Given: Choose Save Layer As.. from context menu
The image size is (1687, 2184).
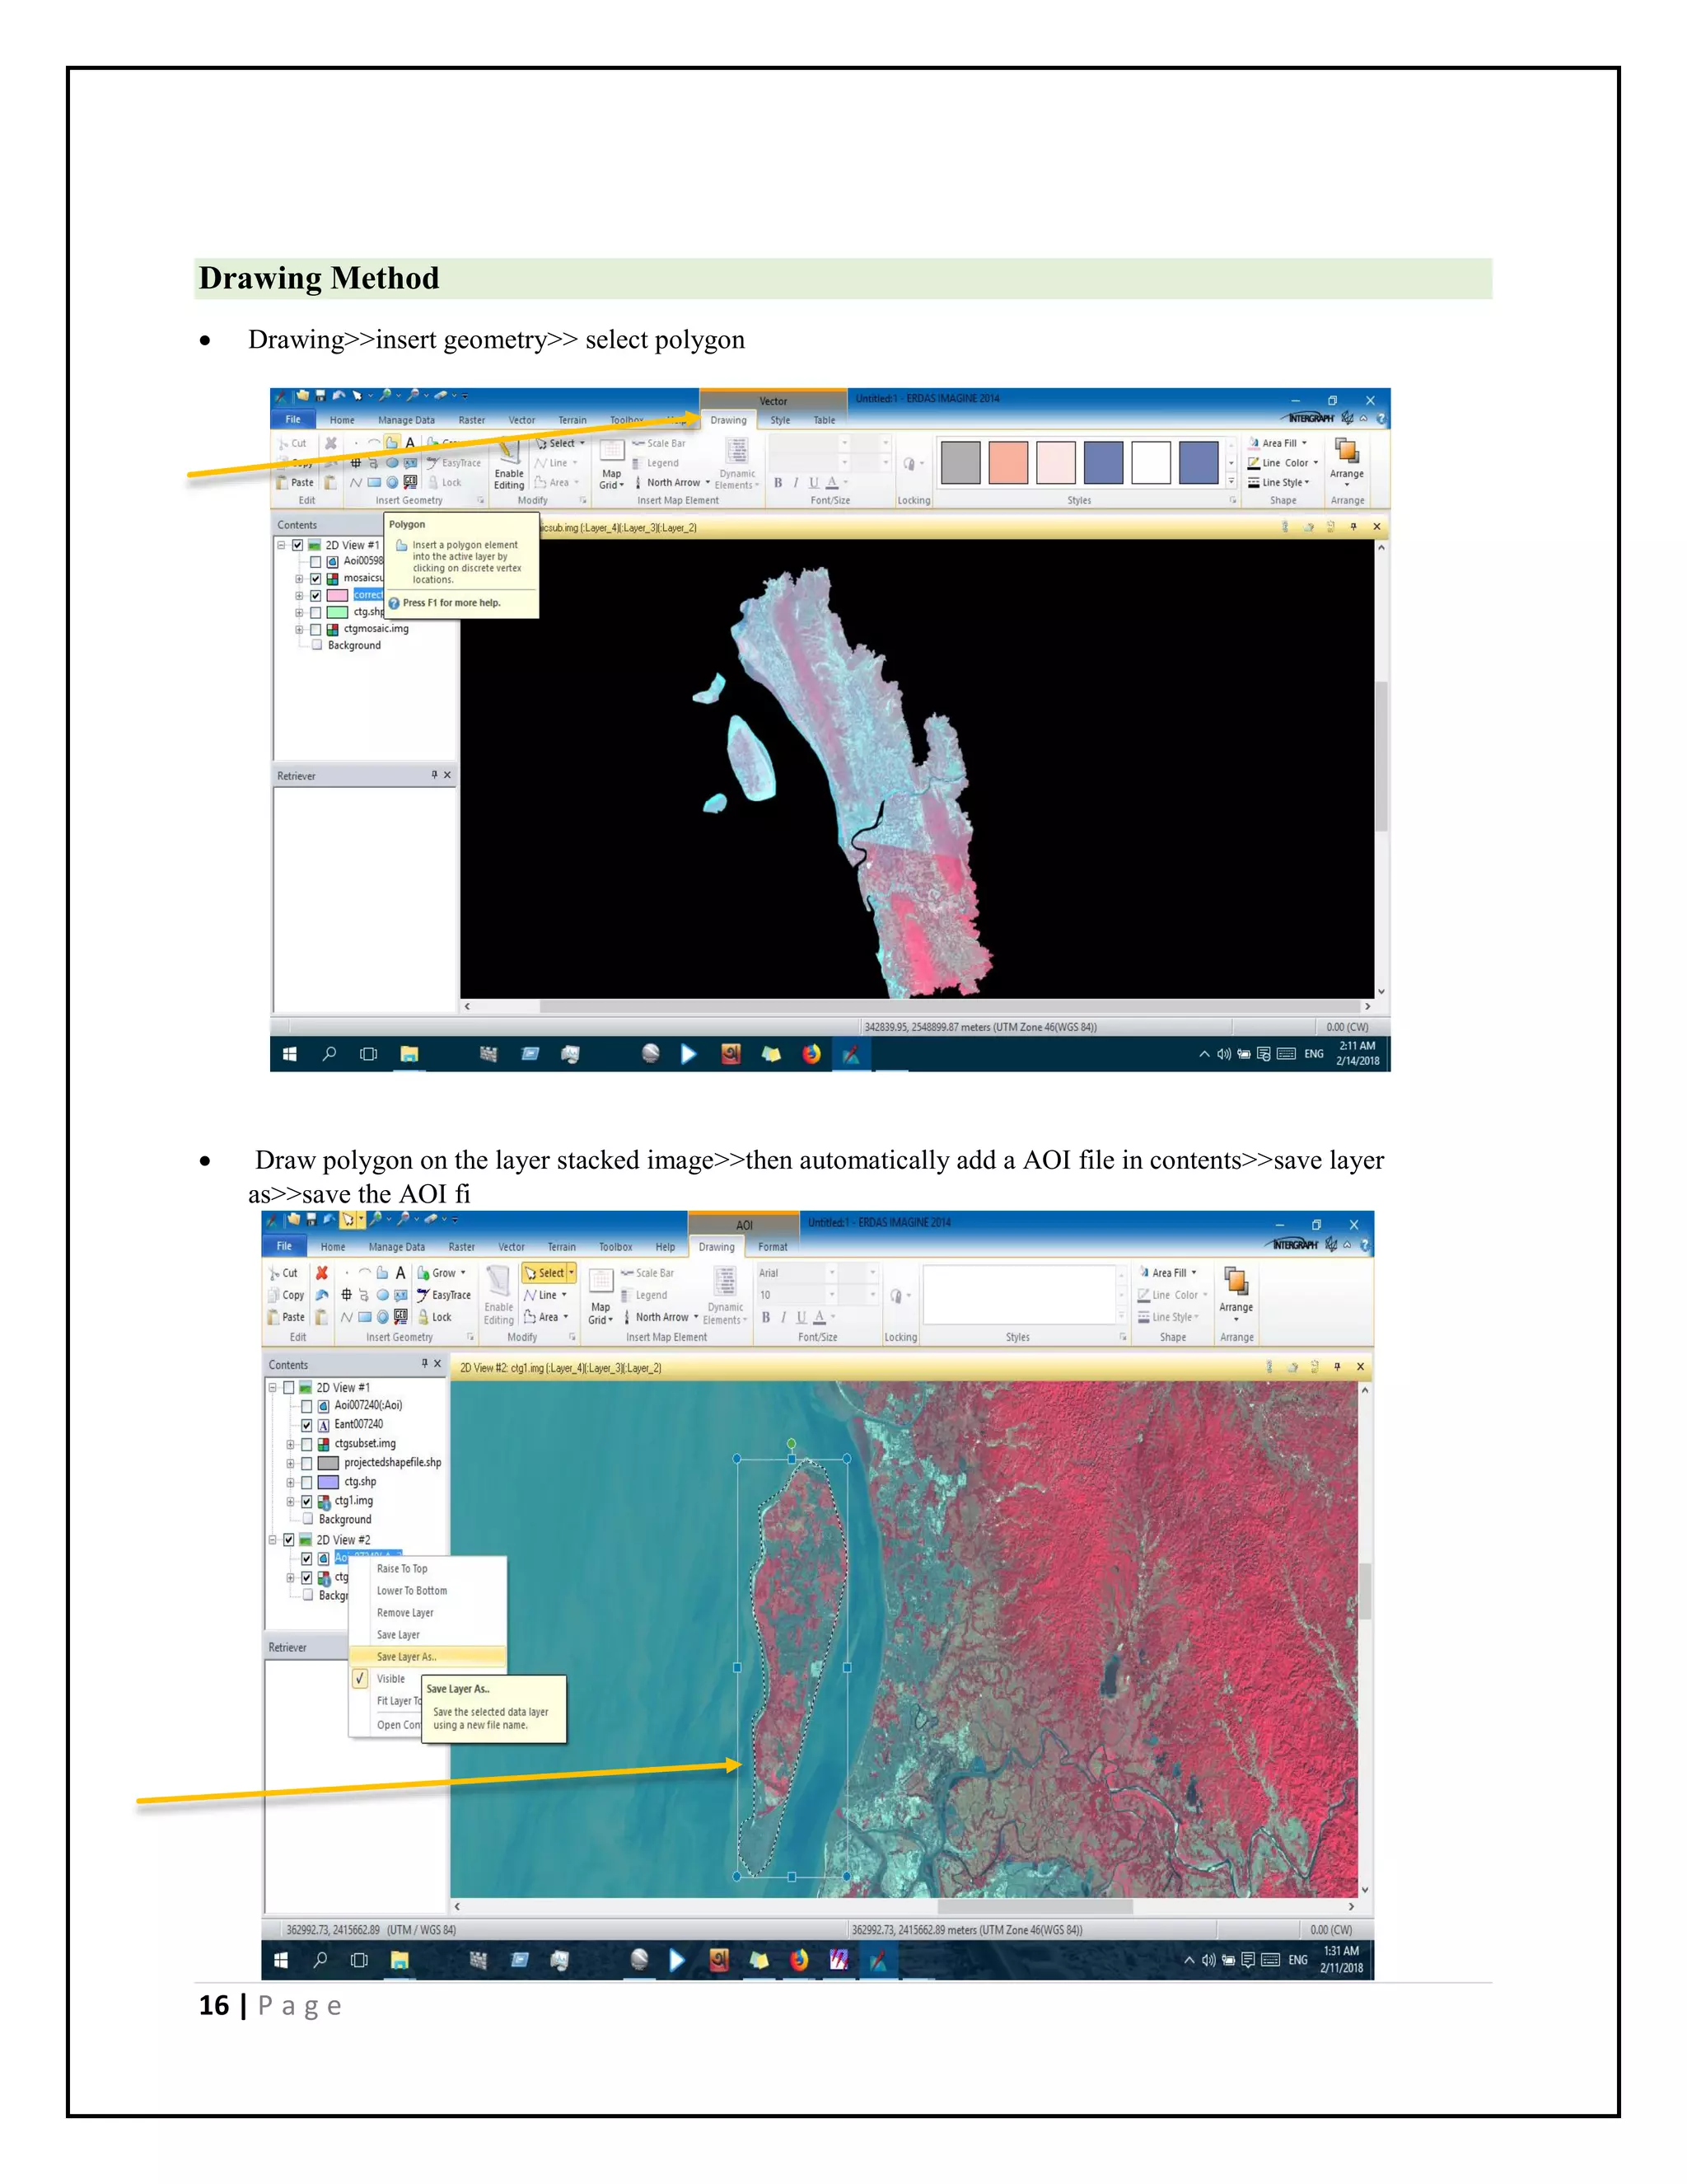Looking at the screenshot, I should coord(407,1657).
